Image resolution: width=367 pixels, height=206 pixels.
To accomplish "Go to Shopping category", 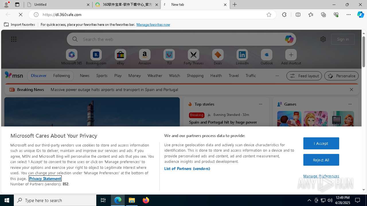I will [195, 76].
